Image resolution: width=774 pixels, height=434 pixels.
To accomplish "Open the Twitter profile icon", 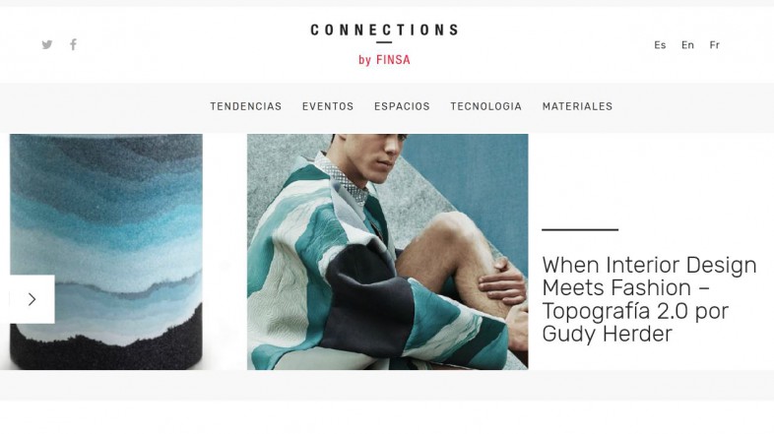I will click(x=47, y=45).
